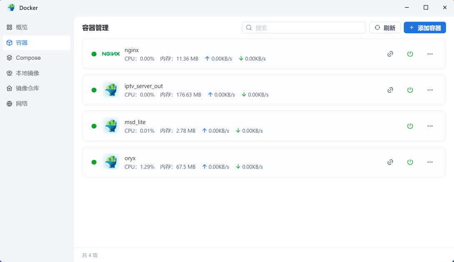Click the search magnifier icon

(249, 27)
